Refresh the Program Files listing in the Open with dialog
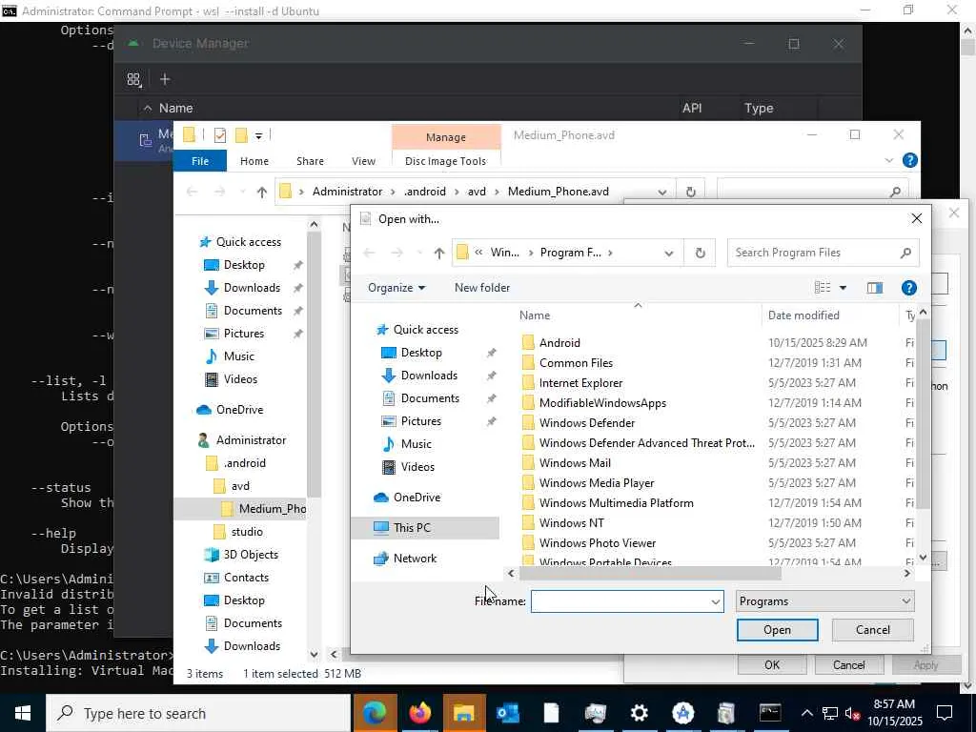This screenshot has height=732, width=976. [x=701, y=253]
